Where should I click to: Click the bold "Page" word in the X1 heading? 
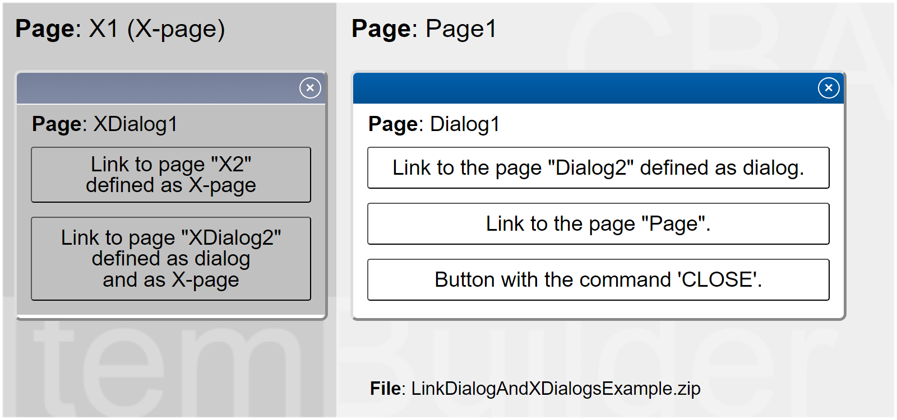click(x=48, y=29)
